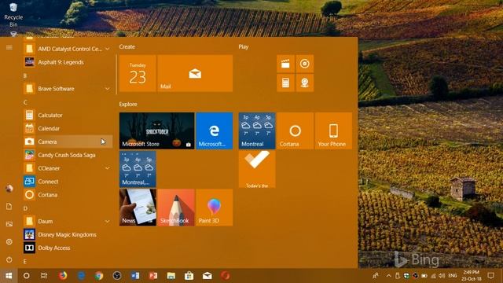Open Candy Crush Soda Saga
Image resolution: width=503 pixels, height=283 pixels.
click(68, 155)
